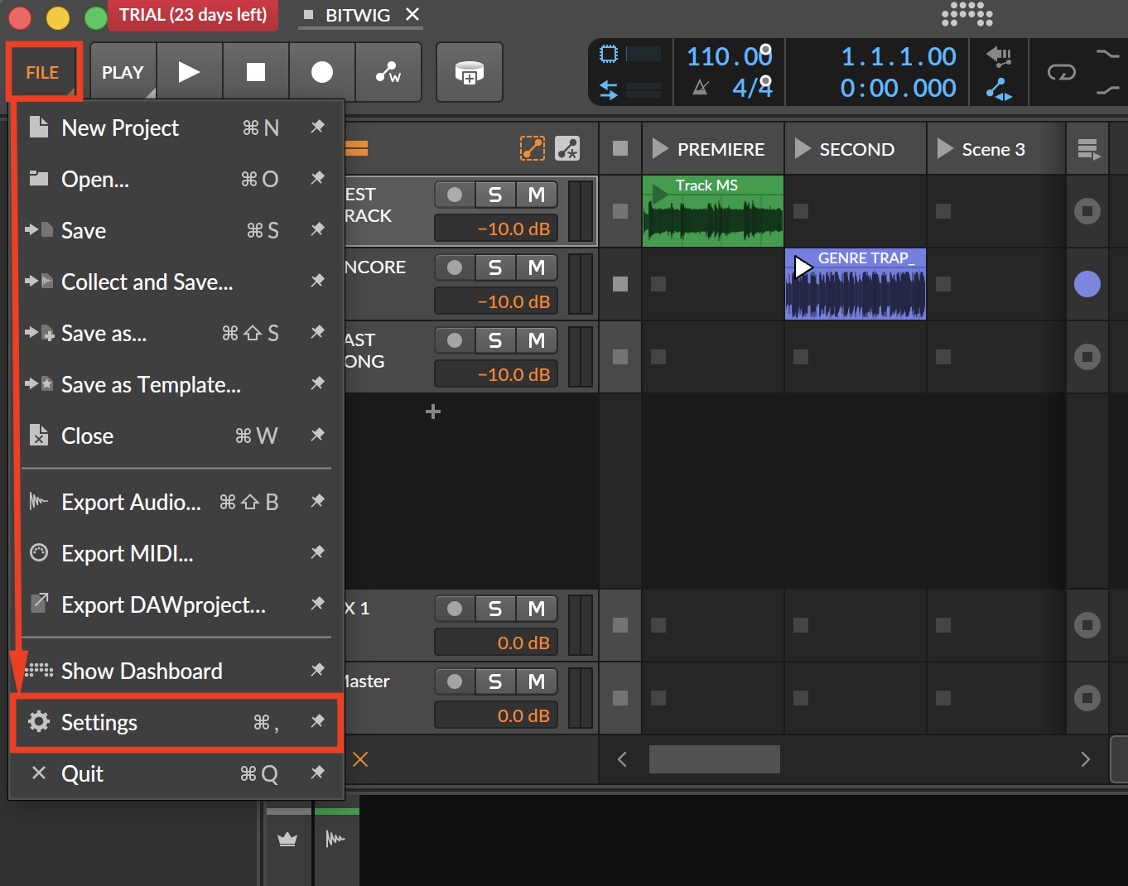
Task: Open the crown icon panel at bottom
Action: point(287,840)
